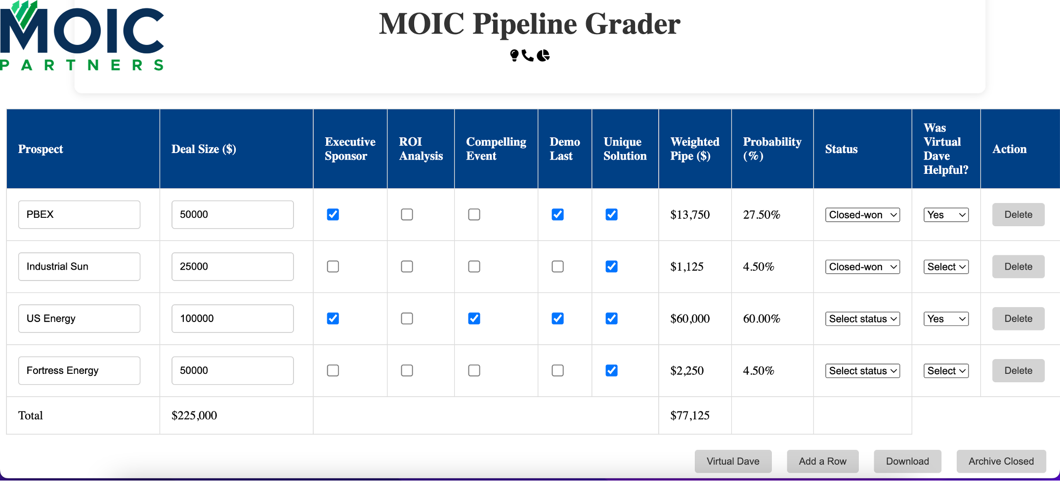Click the phone icon under the title
The image size is (1060, 484).
tap(528, 55)
